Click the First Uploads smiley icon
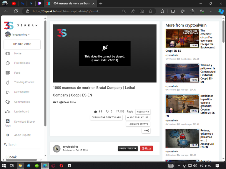The width and height of the screenshot is (226, 169). [8, 63]
